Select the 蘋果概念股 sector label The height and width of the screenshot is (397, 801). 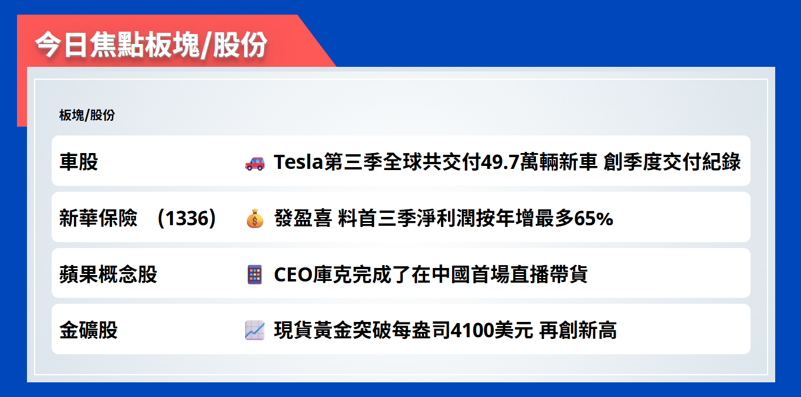108,274
